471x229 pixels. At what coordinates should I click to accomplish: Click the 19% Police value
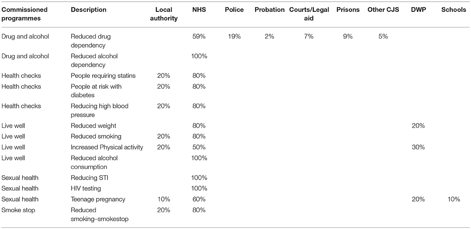pyautogui.click(x=234, y=37)
